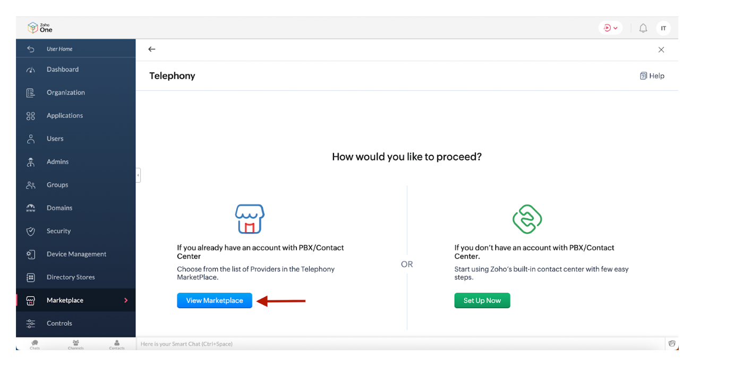This screenshot has height=373, width=734.
Task: Click the Device Management icon
Action: 31,255
